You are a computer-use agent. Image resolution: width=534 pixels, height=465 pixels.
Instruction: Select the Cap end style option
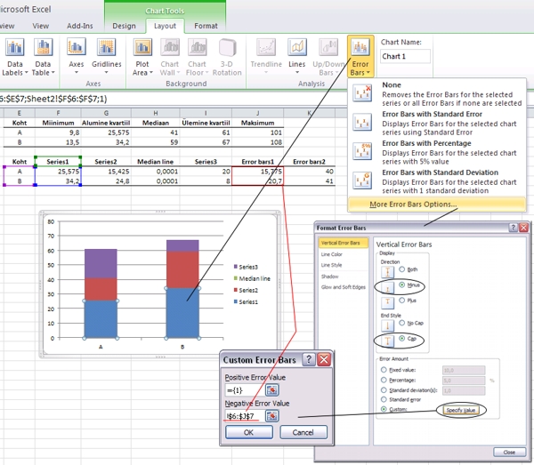402,340
